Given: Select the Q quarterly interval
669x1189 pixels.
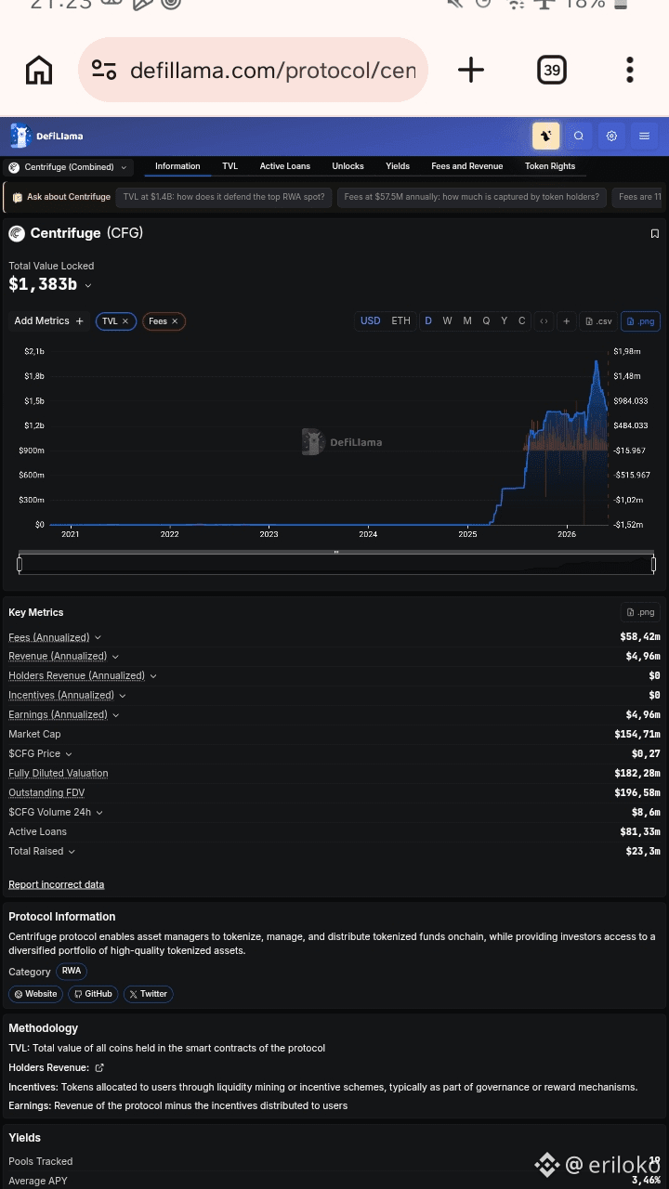Looking at the screenshot, I should (486, 320).
